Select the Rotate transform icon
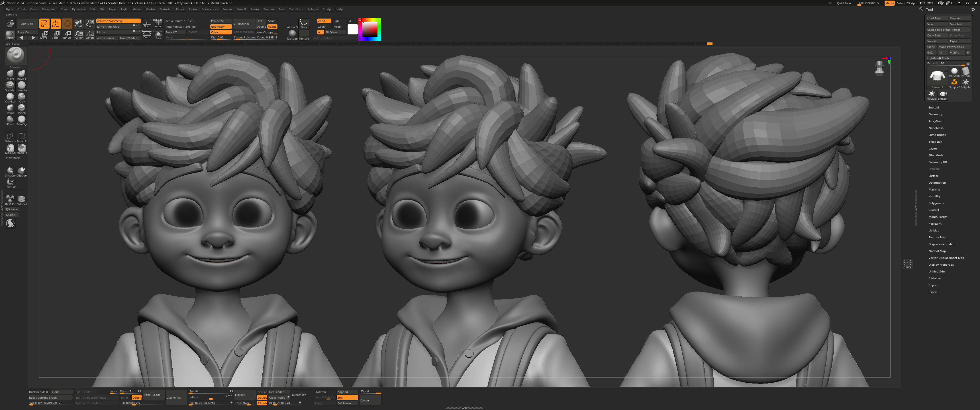The image size is (980, 410). [x=67, y=35]
